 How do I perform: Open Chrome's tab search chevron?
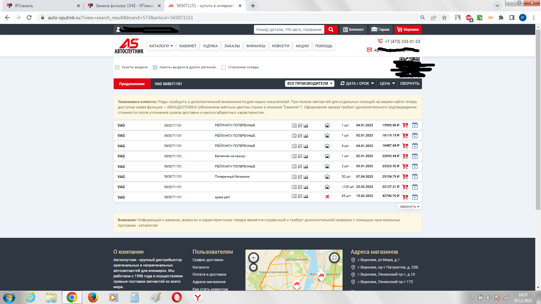(x=497, y=6)
